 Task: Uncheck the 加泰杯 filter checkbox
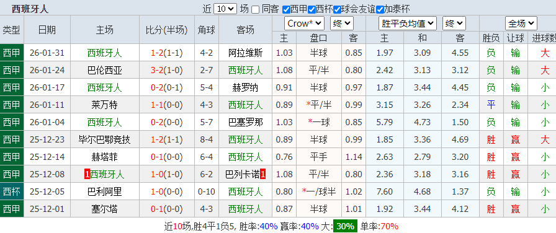(380, 9)
